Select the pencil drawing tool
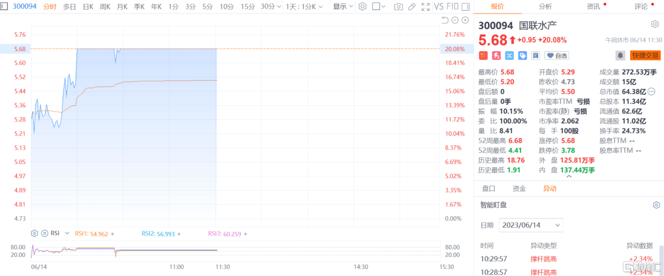 [x=412, y=7]
